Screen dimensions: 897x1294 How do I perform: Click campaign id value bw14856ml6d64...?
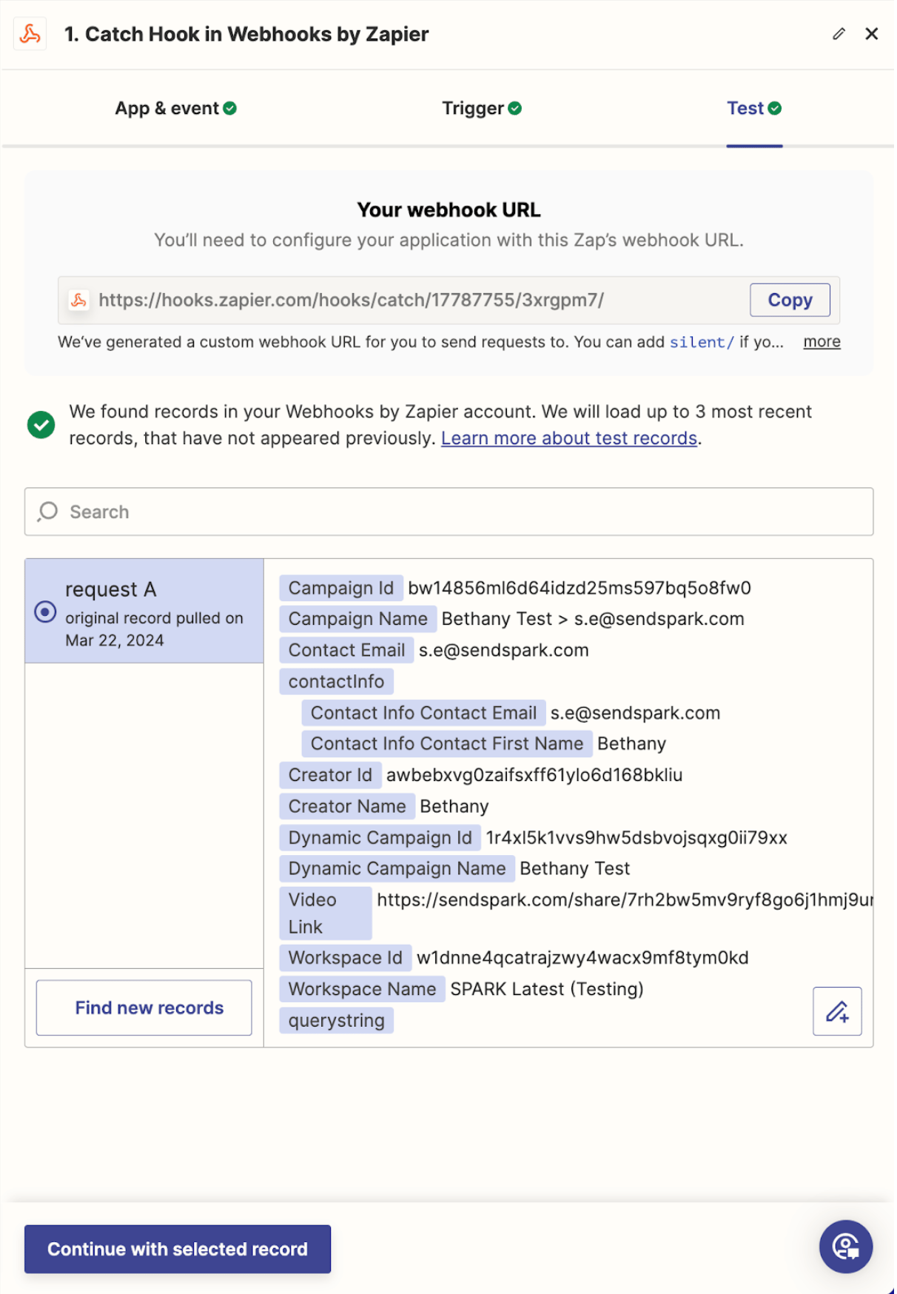[579, 588]
